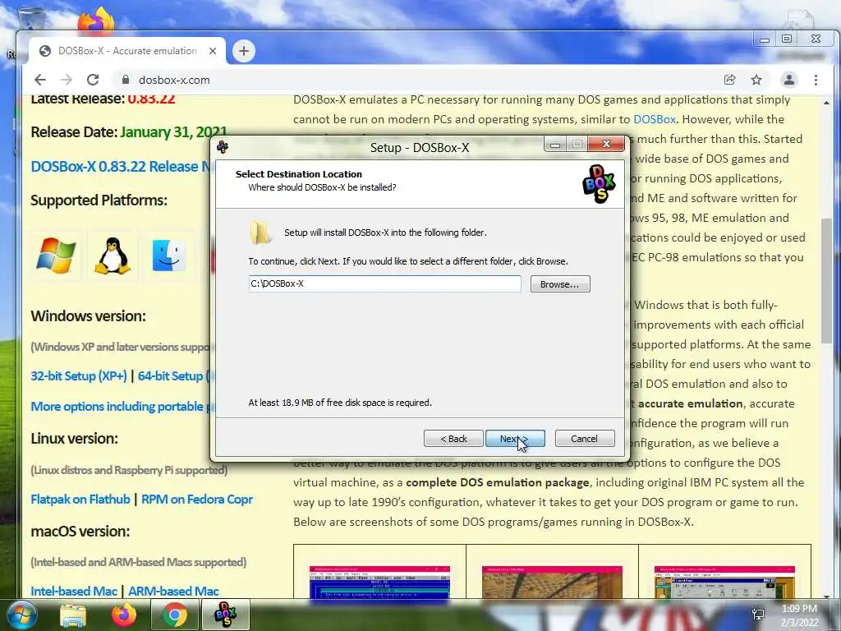Click the macOS Finder platform icon

click(169, 256)
